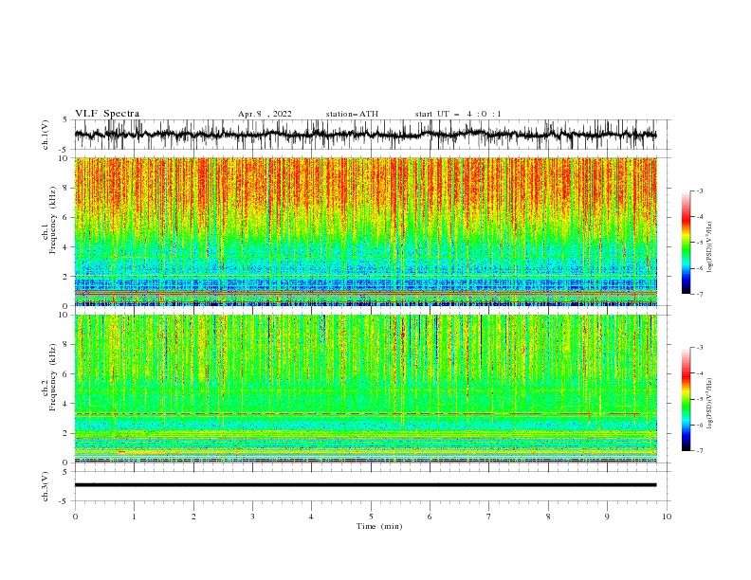The width and height of the screenshot is (751, 580).
Task: Select the "Apr. 8 , 2022" date text
Action: point(265,114)
